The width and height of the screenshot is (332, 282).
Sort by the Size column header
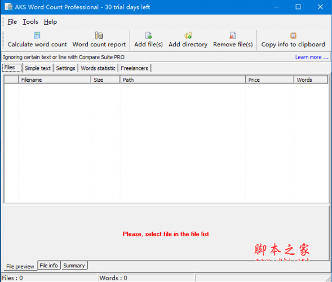click(105, 80)
